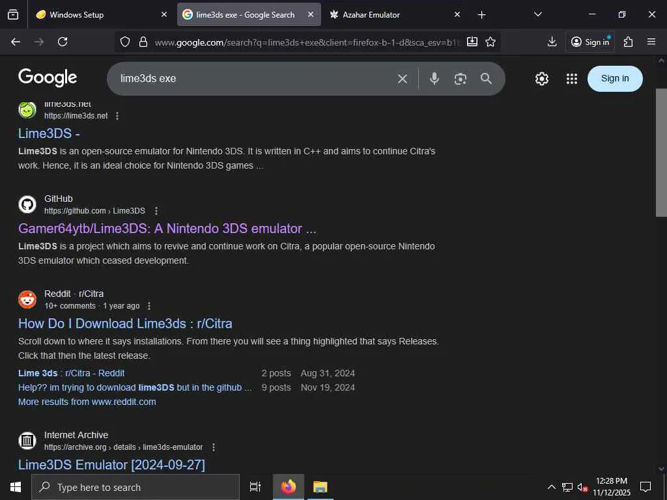This screenshot has width=667, height=500.
Task: Open the network status tray icon
Action: click(567, 487)
